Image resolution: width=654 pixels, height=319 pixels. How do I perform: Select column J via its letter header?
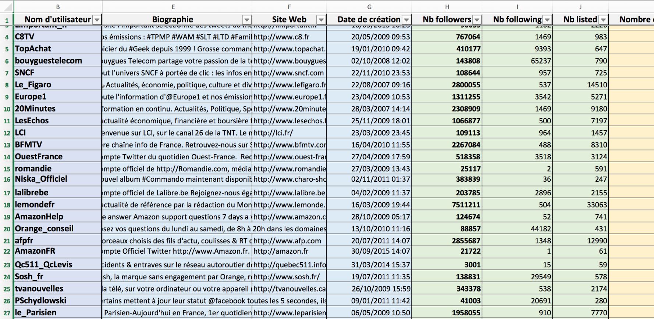pyautogui.click(x=580, y=7)
